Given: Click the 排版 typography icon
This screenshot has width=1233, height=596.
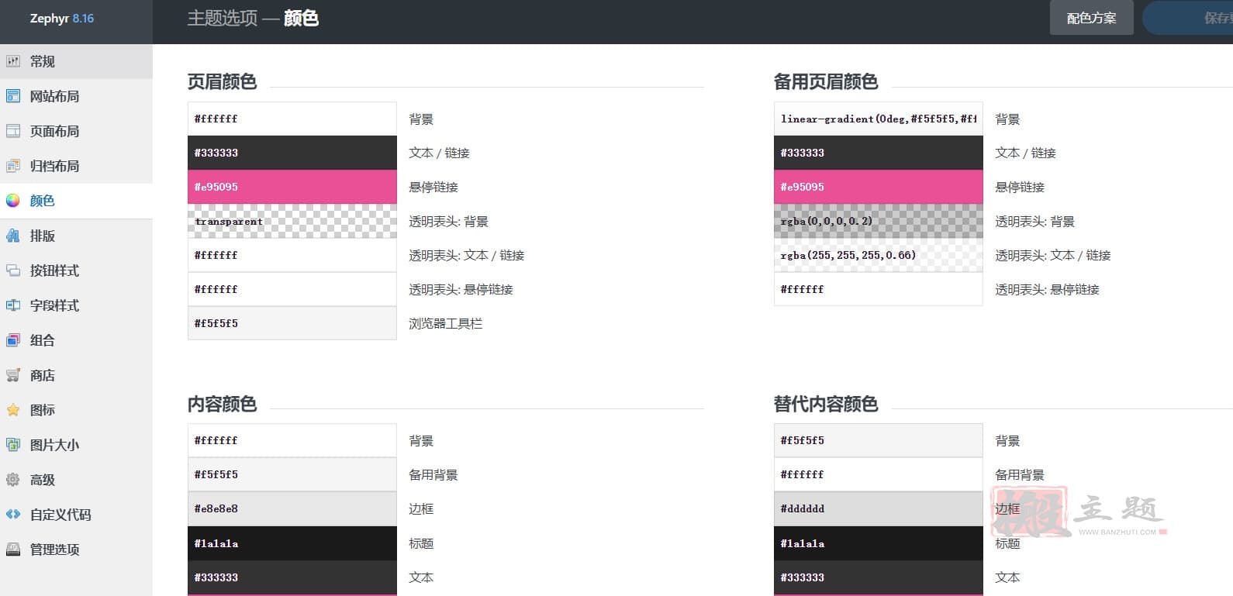Looking at the screenshot, I should [13, 236].
